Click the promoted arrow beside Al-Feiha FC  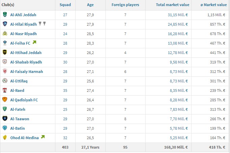(34, 43)
